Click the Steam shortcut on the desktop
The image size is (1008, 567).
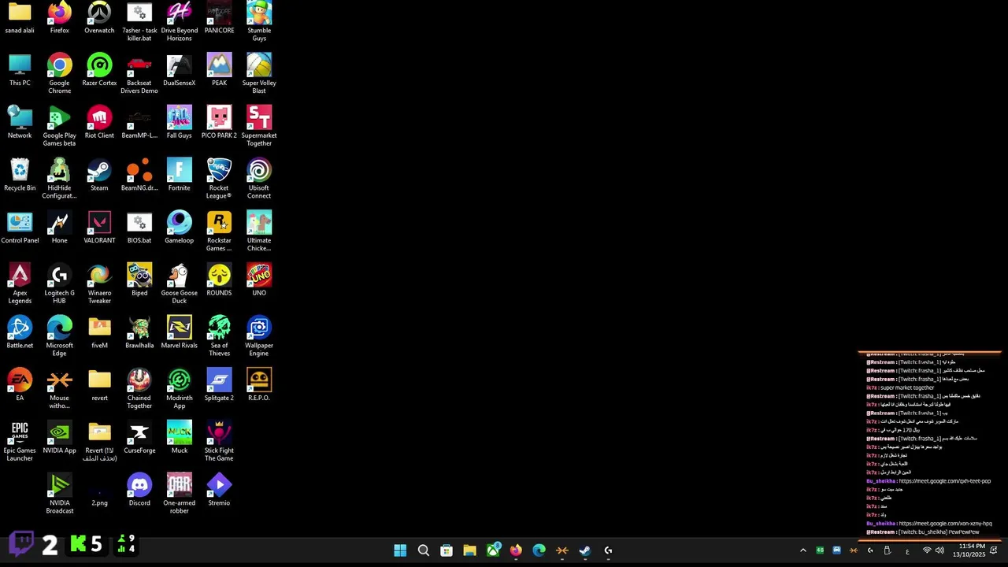(99, 175)
